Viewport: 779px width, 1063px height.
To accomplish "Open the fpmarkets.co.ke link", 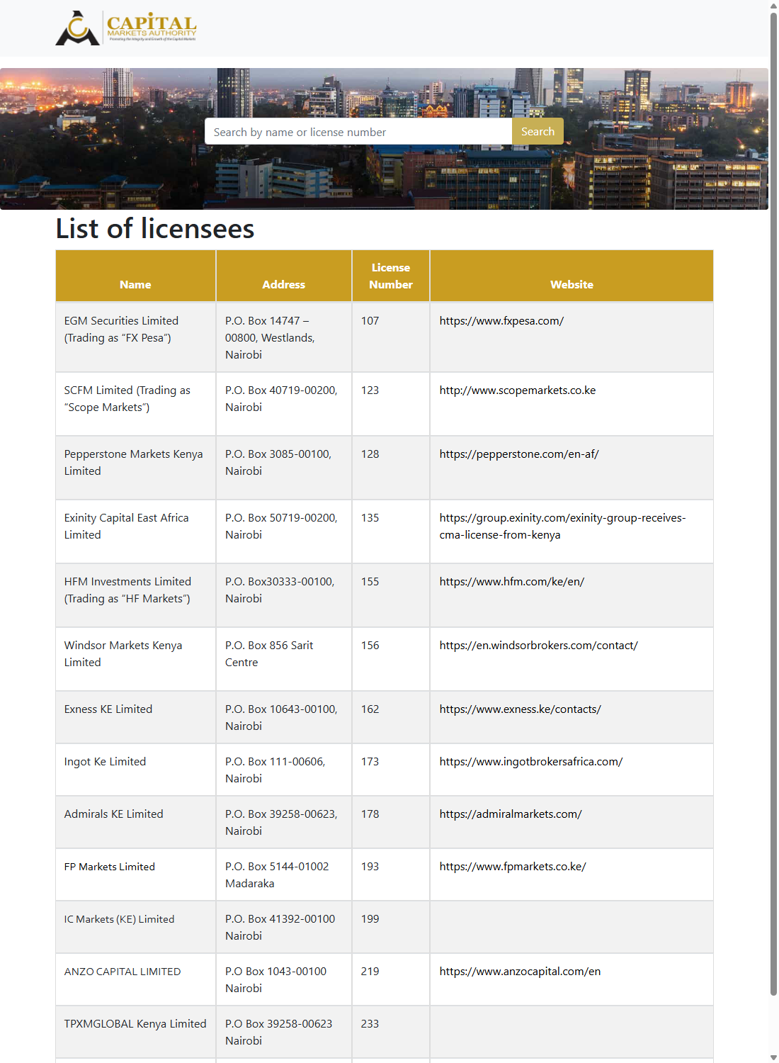I will point(513,867).
